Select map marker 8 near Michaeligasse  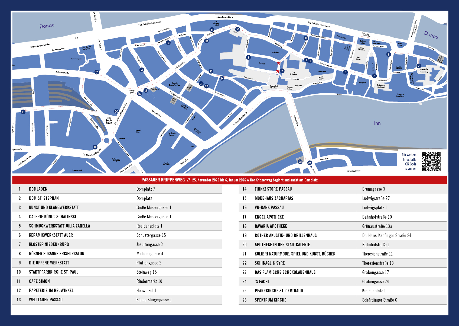tap(389, 55)
